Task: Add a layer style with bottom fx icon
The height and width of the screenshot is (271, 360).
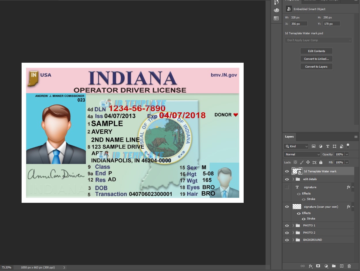Action: 310,266
